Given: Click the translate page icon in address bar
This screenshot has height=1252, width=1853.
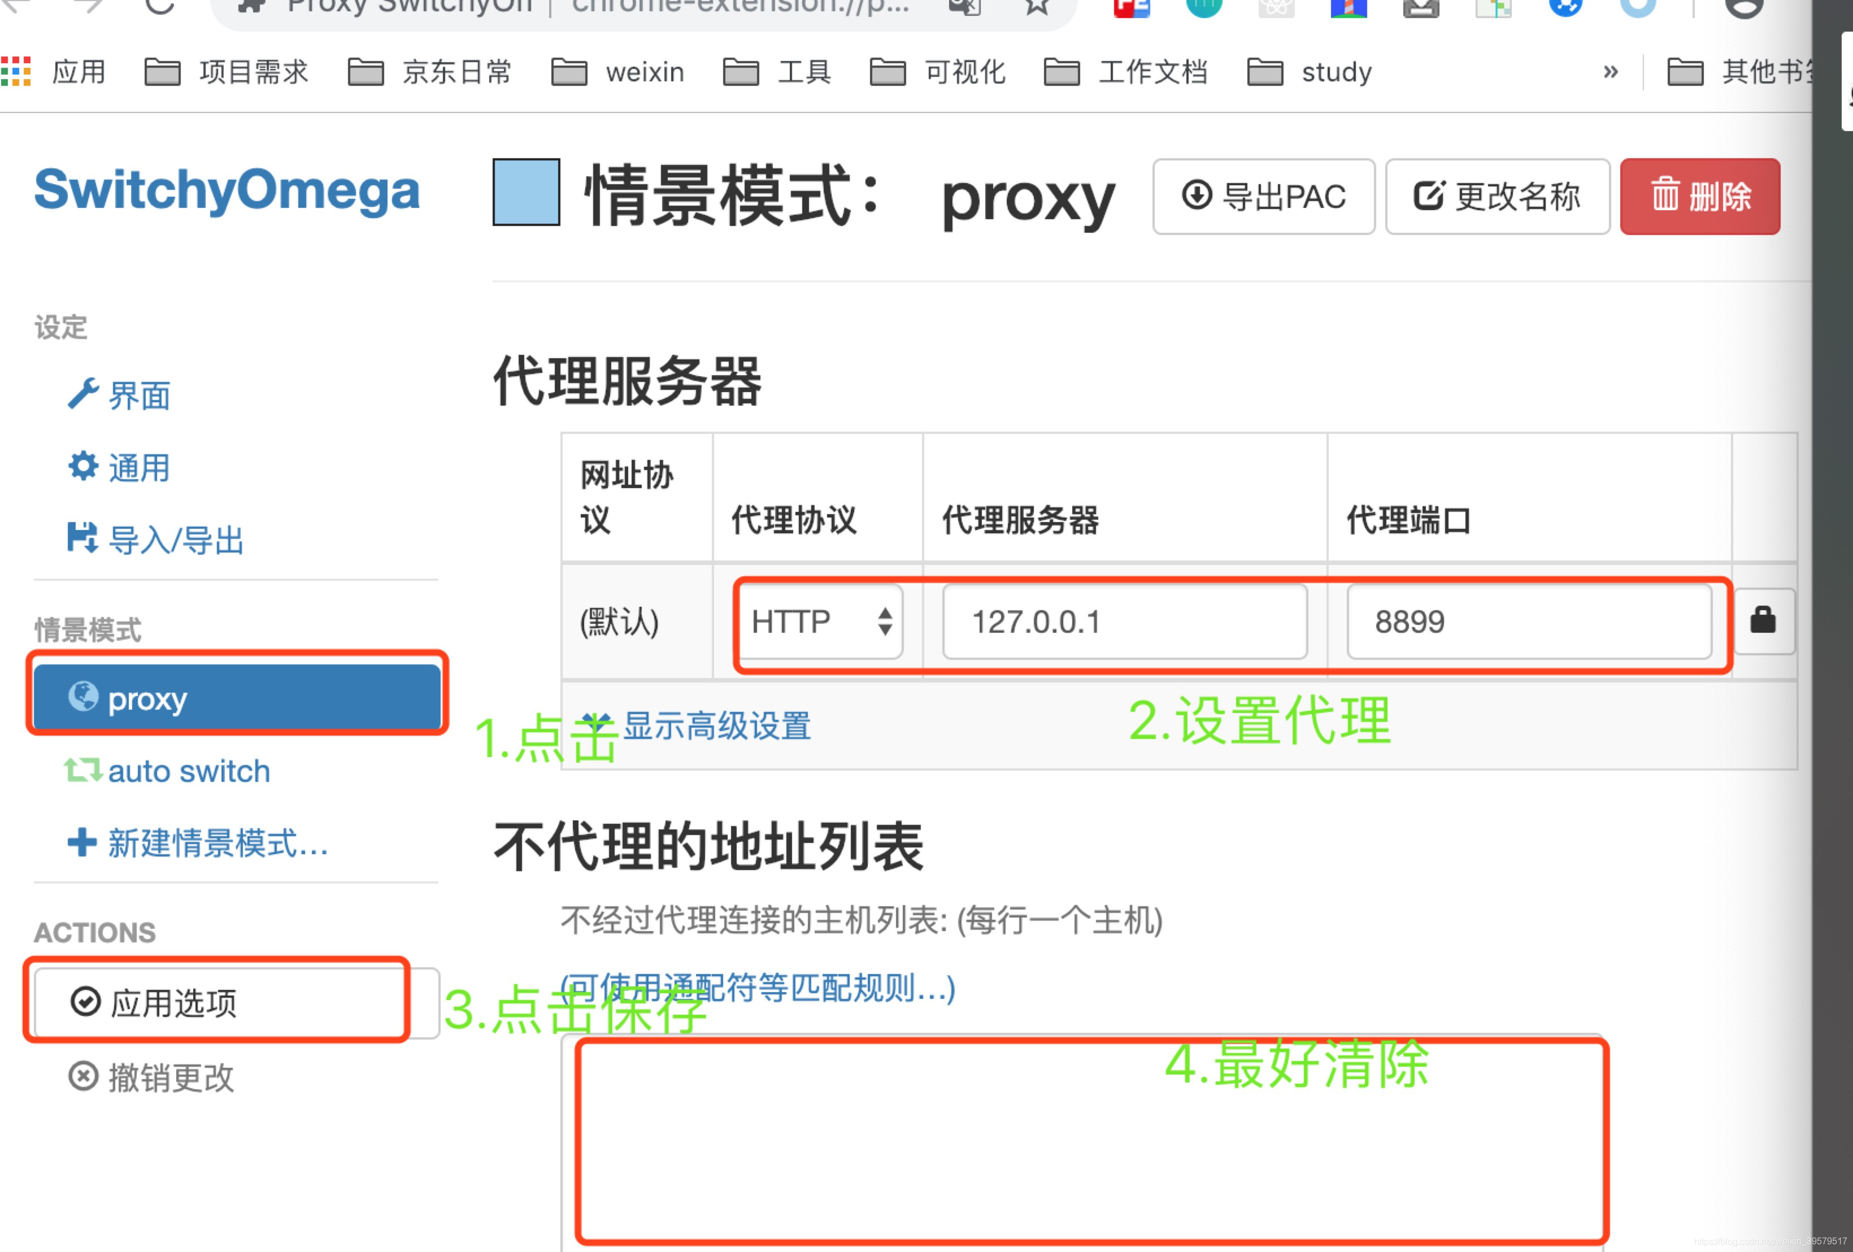Looking at the screenshot, I should [965, 6].
